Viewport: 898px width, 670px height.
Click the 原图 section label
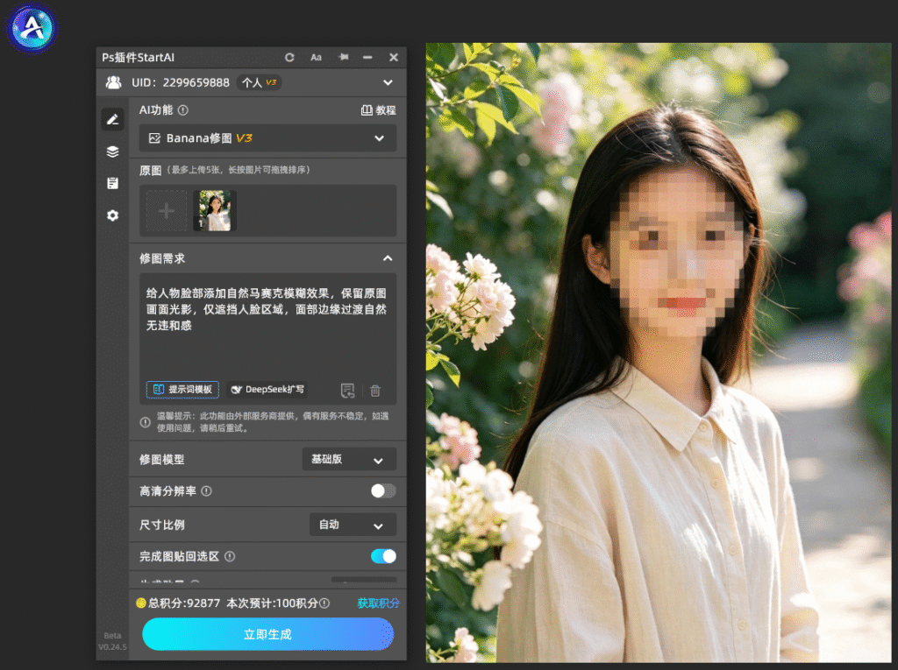pos(150,170)
